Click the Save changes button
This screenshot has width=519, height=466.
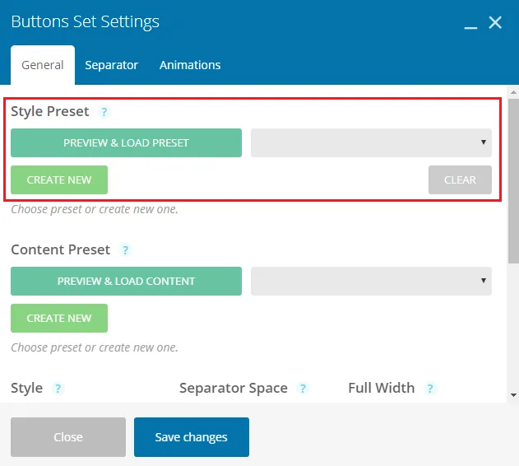coord(192,437)
